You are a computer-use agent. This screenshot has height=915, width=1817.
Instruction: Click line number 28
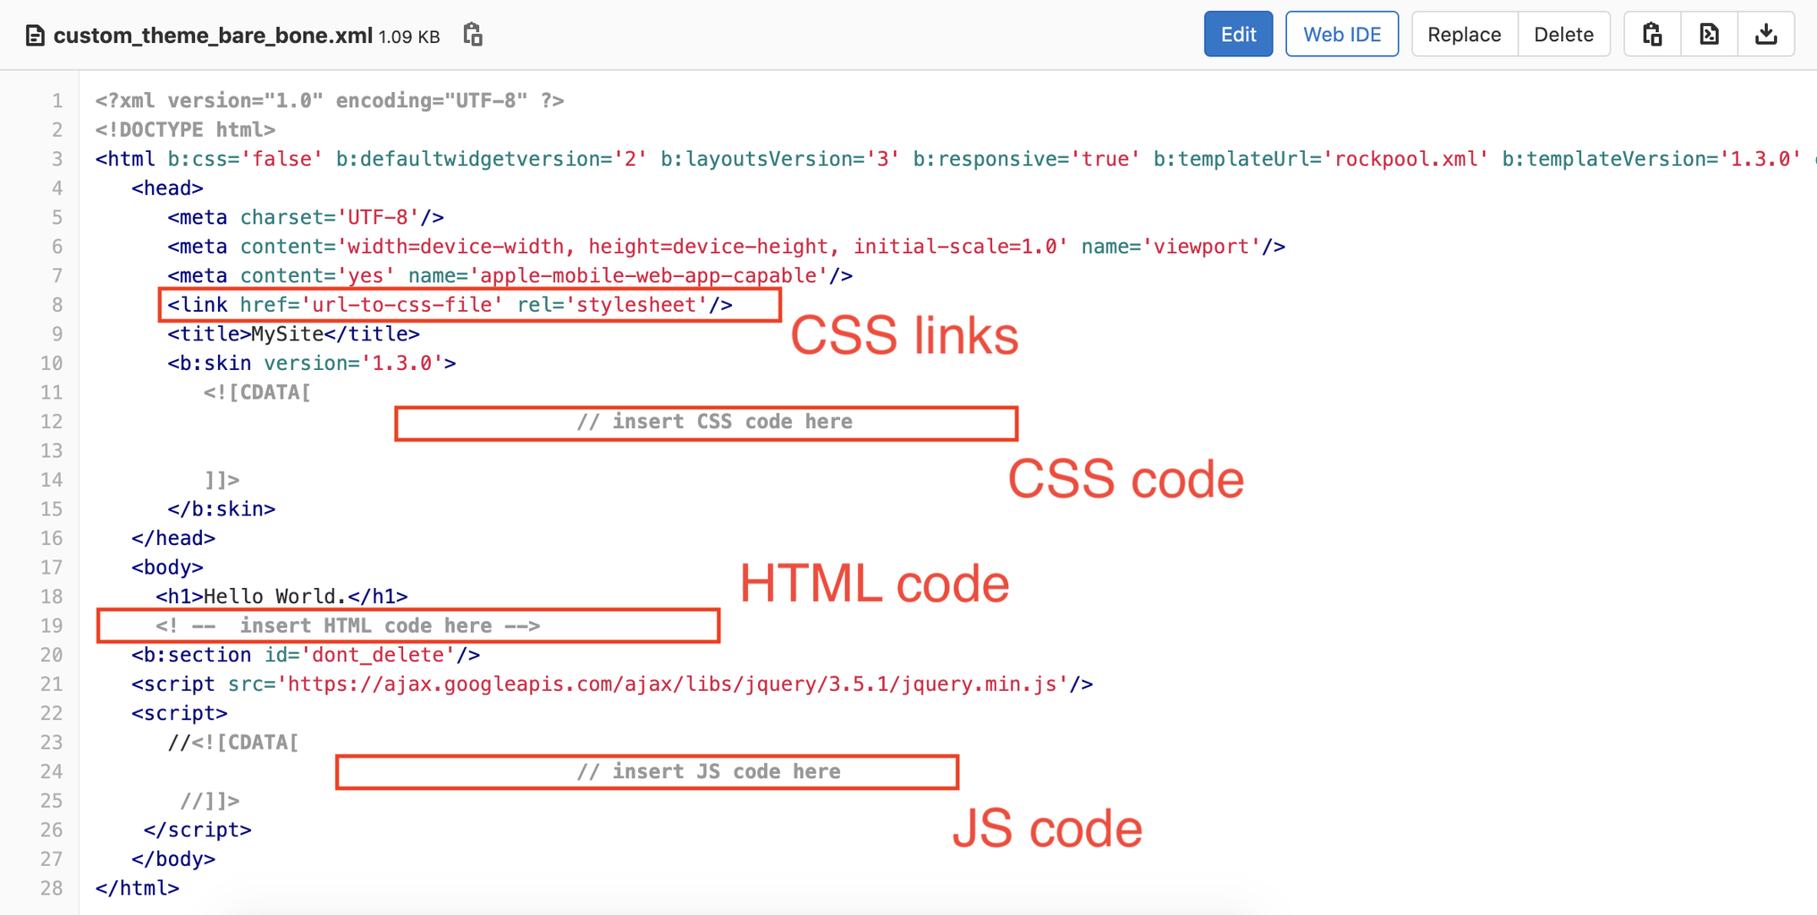coord(51,888)
